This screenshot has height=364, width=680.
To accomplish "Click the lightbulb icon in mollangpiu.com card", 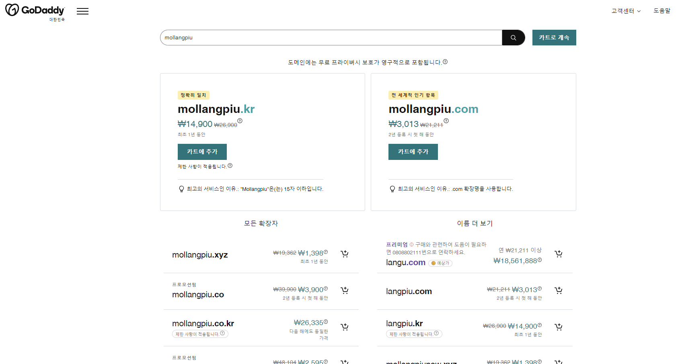I will [x=392, y=189].
